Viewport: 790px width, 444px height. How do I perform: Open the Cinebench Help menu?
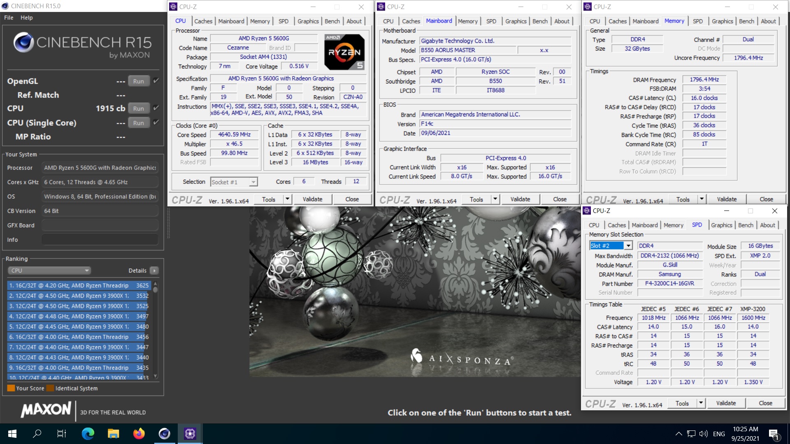tap(27, 18)
